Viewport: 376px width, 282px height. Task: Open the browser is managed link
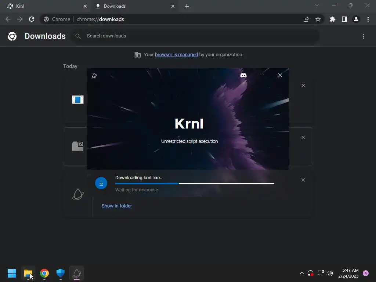pyautogui.click(x=177, y=55)
